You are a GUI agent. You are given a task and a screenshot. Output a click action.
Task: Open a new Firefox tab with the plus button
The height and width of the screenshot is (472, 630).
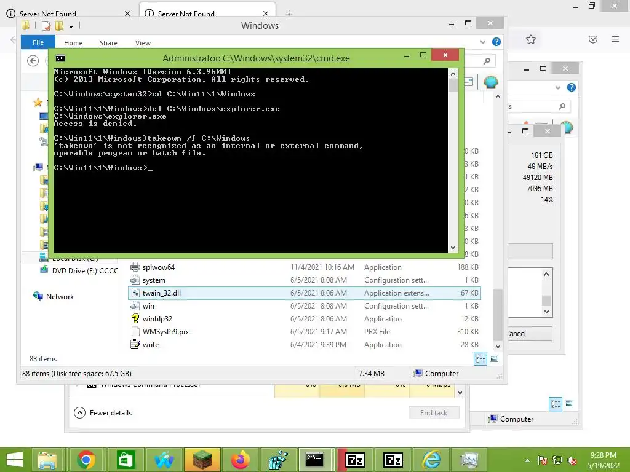point(289,14)
